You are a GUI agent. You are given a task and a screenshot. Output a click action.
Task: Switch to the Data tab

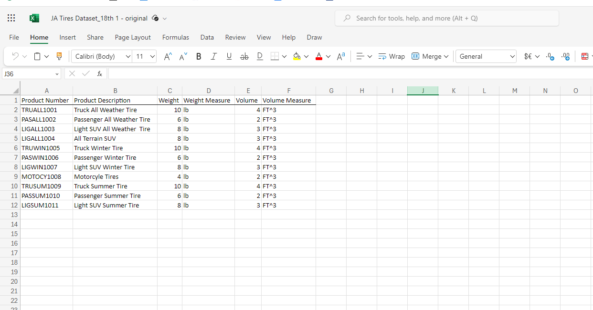(x=207, y=37)
